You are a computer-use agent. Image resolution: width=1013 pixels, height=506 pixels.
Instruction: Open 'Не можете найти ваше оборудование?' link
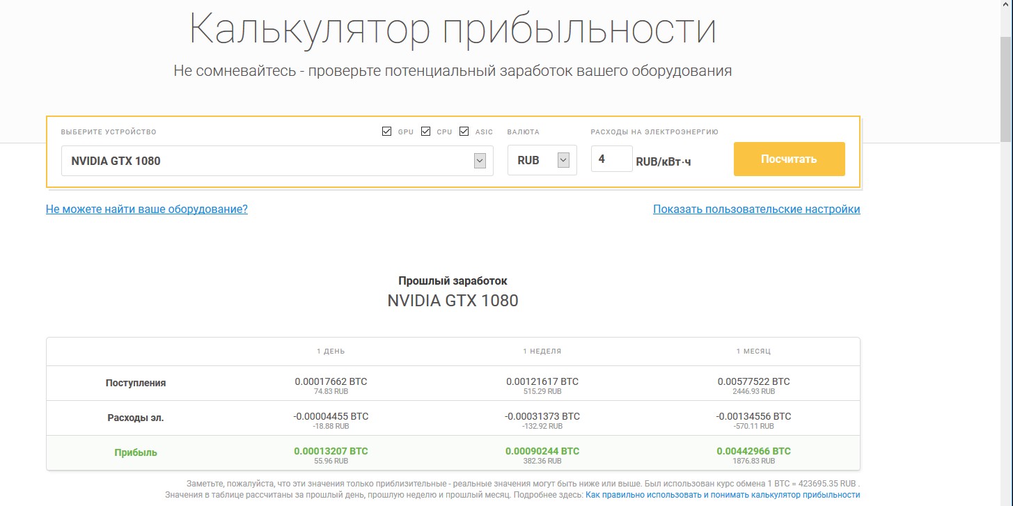(146, 209)
